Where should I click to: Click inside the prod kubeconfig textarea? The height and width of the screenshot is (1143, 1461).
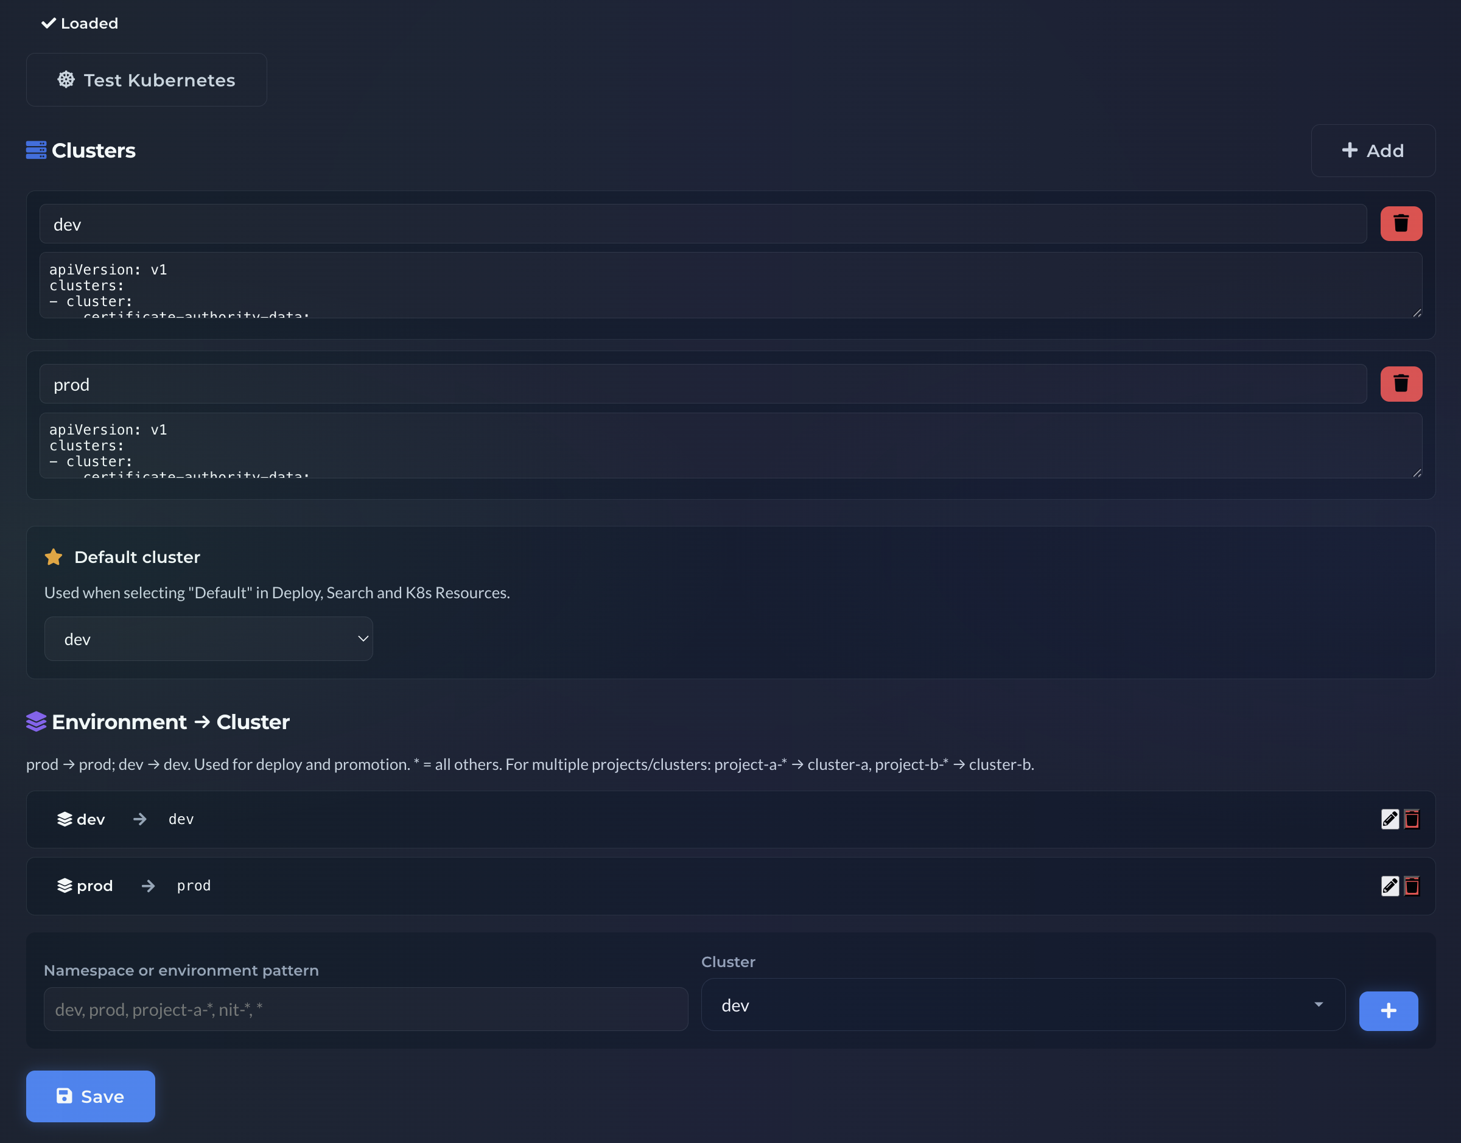[x=729, y=445]
